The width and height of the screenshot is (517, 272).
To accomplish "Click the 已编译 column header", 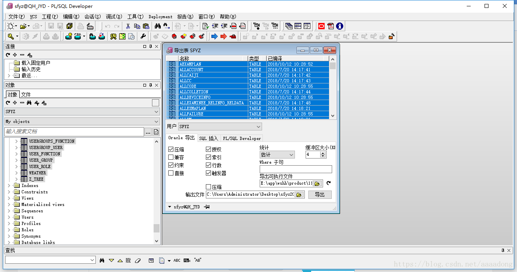I will (x=297, y=58).
